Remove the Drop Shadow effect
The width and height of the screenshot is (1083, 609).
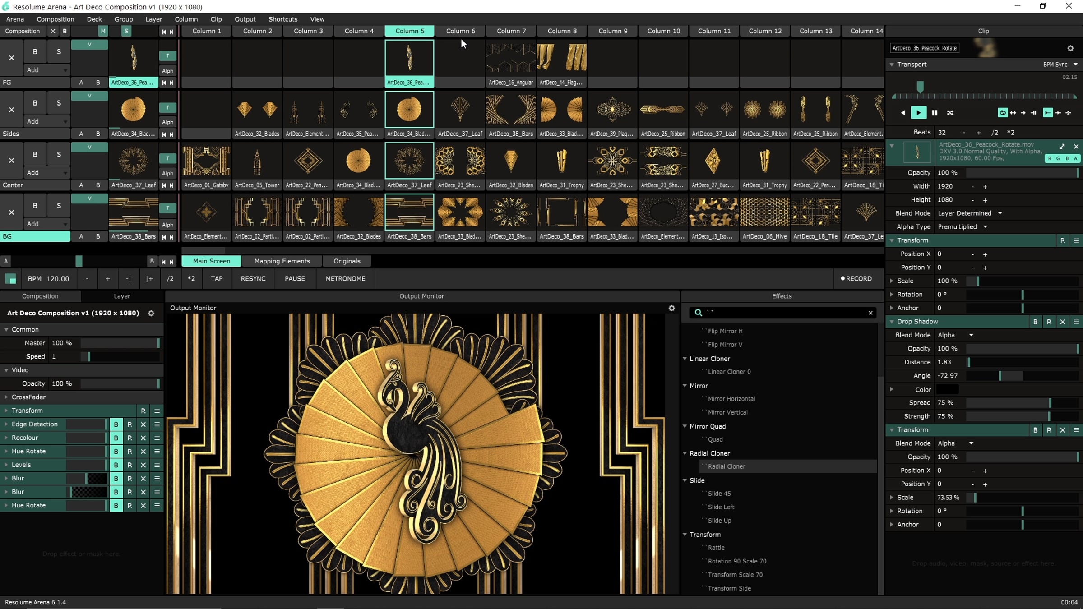tap(1063, 322)
